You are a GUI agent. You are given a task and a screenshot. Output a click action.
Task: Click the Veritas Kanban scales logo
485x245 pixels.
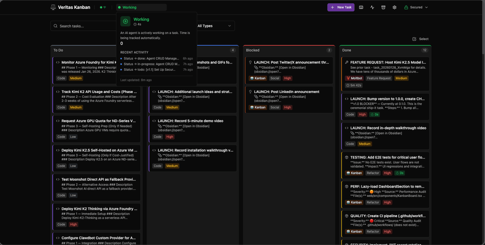(53, 7)
